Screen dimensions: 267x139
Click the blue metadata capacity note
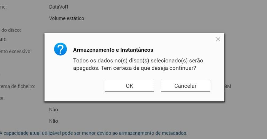click(94, 133)
